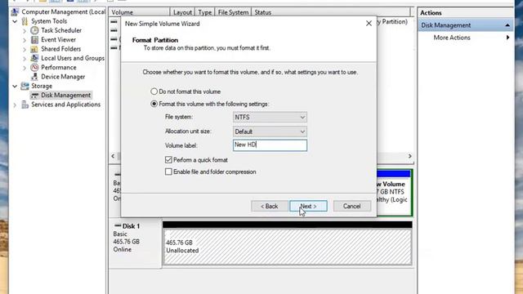The width and height of the screenshot is (523, 294).
Task: Select Task Scheduler in the tree
Action: (61, 30)
